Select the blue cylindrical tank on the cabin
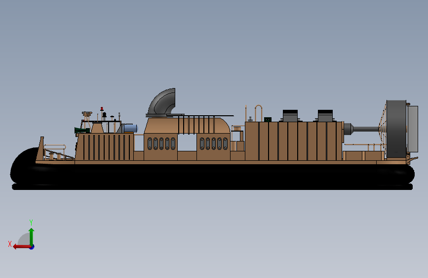Image resolution: width=428 pixels, height=278 pixels. click(130, 128)
